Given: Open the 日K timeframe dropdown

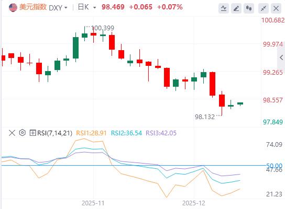Looking at the screenshot, I should pos(86,7).
